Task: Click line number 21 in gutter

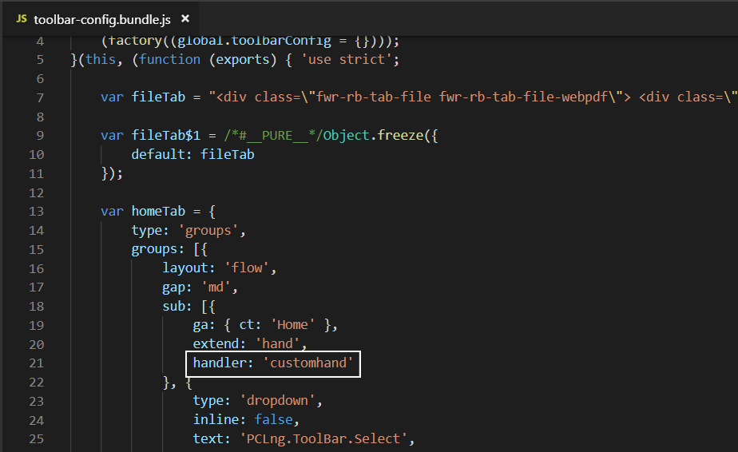Action: (x=36, y=363)
